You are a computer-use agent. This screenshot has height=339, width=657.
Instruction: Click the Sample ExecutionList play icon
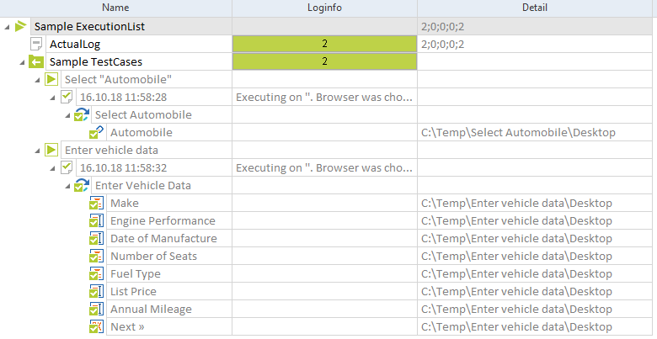point(21,27)
